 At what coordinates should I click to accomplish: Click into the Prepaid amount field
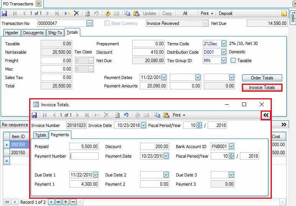click(x=84, y=147)
